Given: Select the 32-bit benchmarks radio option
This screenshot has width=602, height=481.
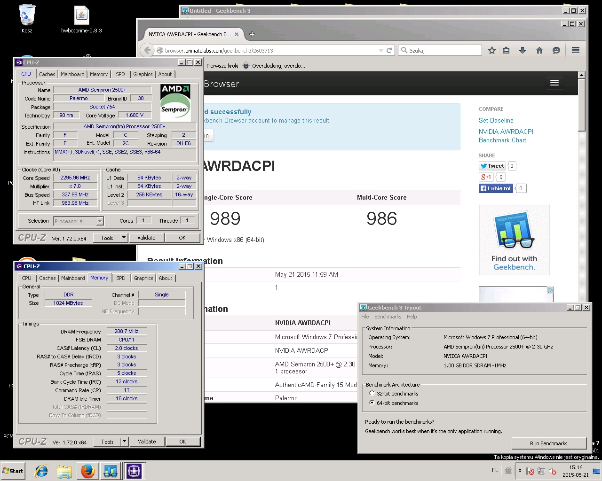Looking at the screenshot, I should [x=394, y=394].
